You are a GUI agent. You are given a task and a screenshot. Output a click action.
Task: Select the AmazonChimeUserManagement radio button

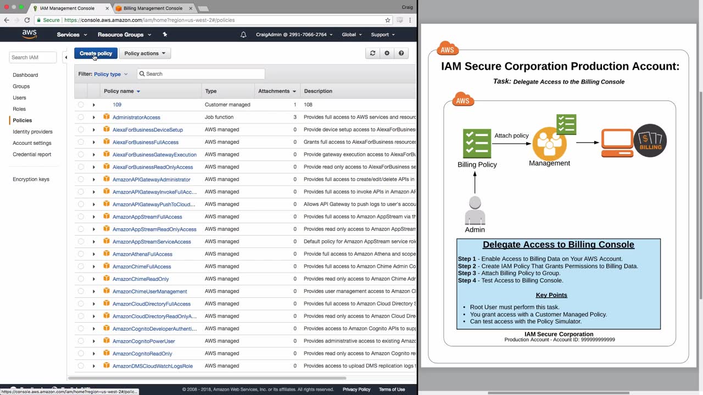click(81, 291)
